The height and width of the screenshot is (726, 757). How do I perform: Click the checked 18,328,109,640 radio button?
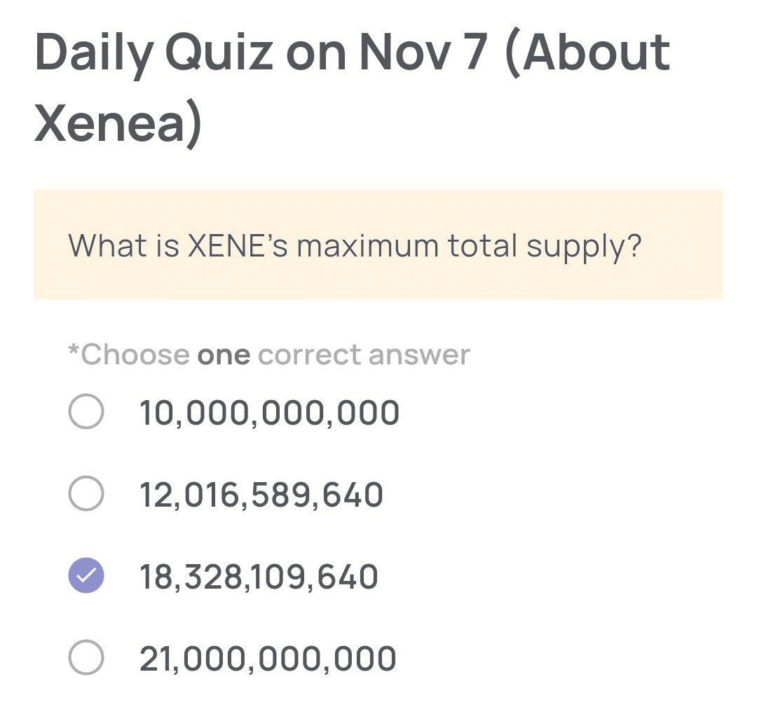tap(86, 576)
